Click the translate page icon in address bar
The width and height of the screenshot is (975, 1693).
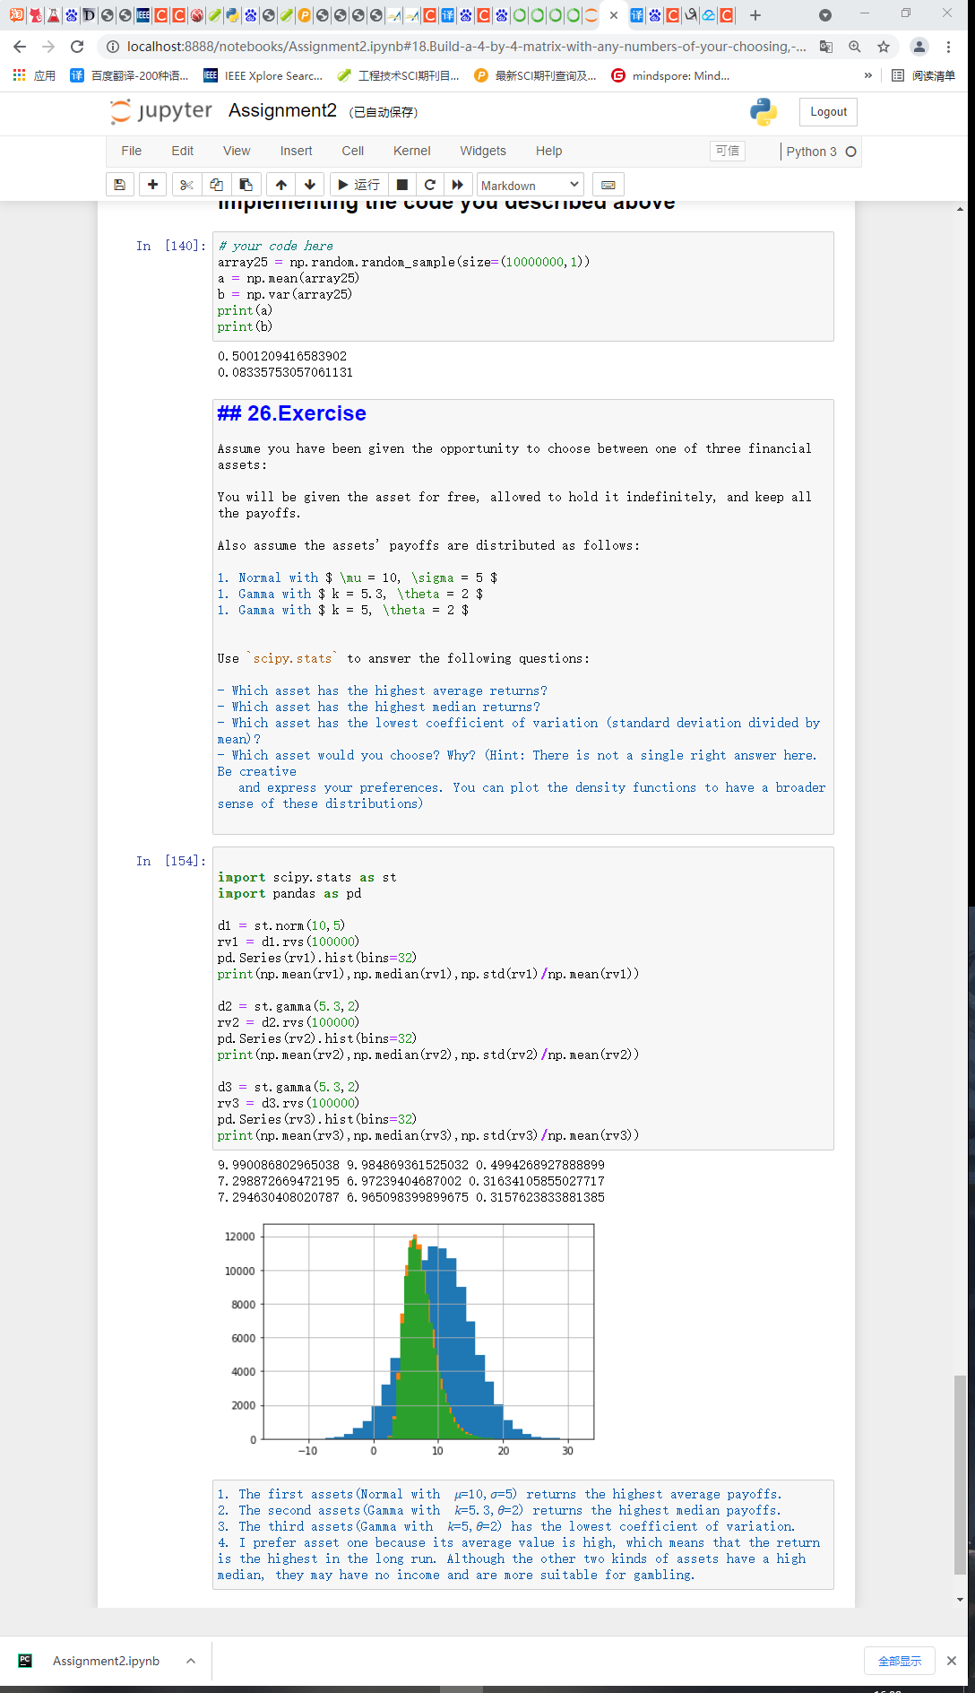click(x=826, y=47)
